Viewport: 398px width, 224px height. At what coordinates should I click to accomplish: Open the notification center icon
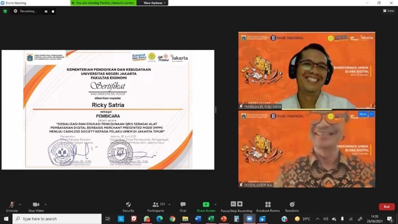pyautogui.click(x=390, y=218)
